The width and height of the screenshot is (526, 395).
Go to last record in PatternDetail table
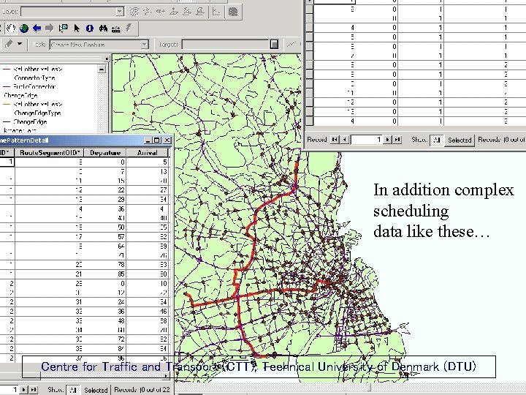34,390
